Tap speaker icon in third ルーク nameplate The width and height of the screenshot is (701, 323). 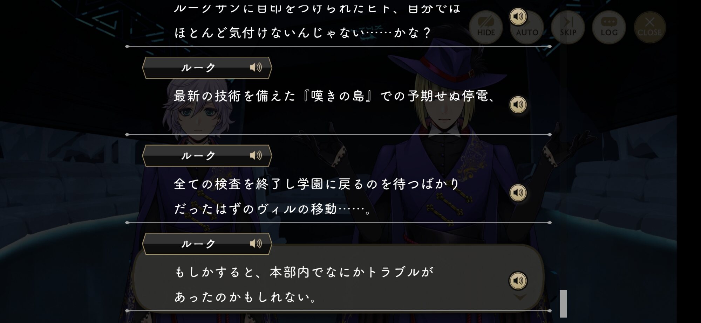pos(256,244)
